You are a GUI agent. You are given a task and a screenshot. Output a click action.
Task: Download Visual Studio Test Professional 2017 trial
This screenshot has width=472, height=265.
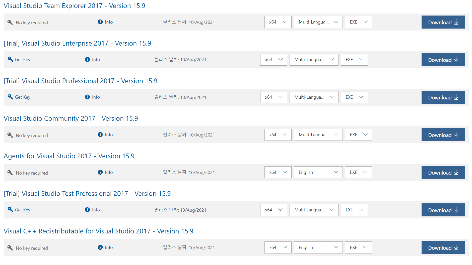tap(443, 210)
